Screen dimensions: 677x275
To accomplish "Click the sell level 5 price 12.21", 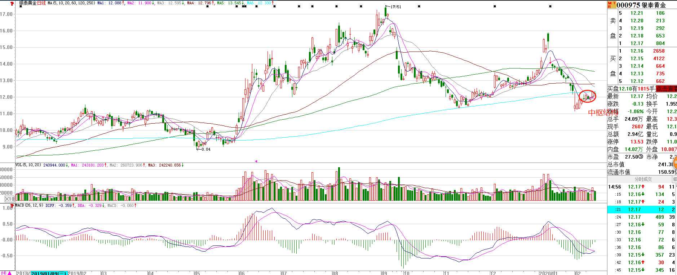I will point(637,13).
